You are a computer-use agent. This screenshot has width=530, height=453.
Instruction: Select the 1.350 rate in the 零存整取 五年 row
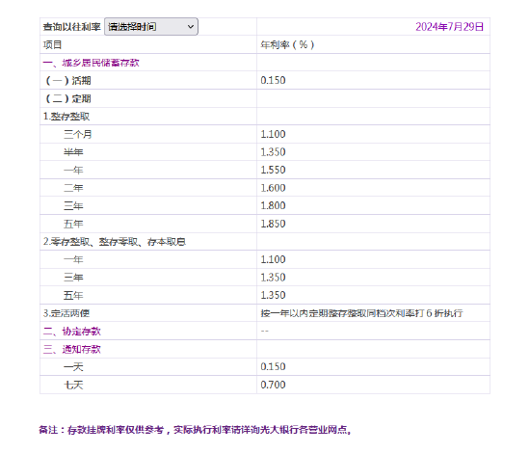273,296
